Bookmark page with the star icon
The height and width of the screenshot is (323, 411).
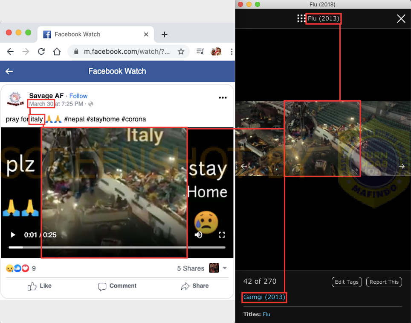[181, 52]
